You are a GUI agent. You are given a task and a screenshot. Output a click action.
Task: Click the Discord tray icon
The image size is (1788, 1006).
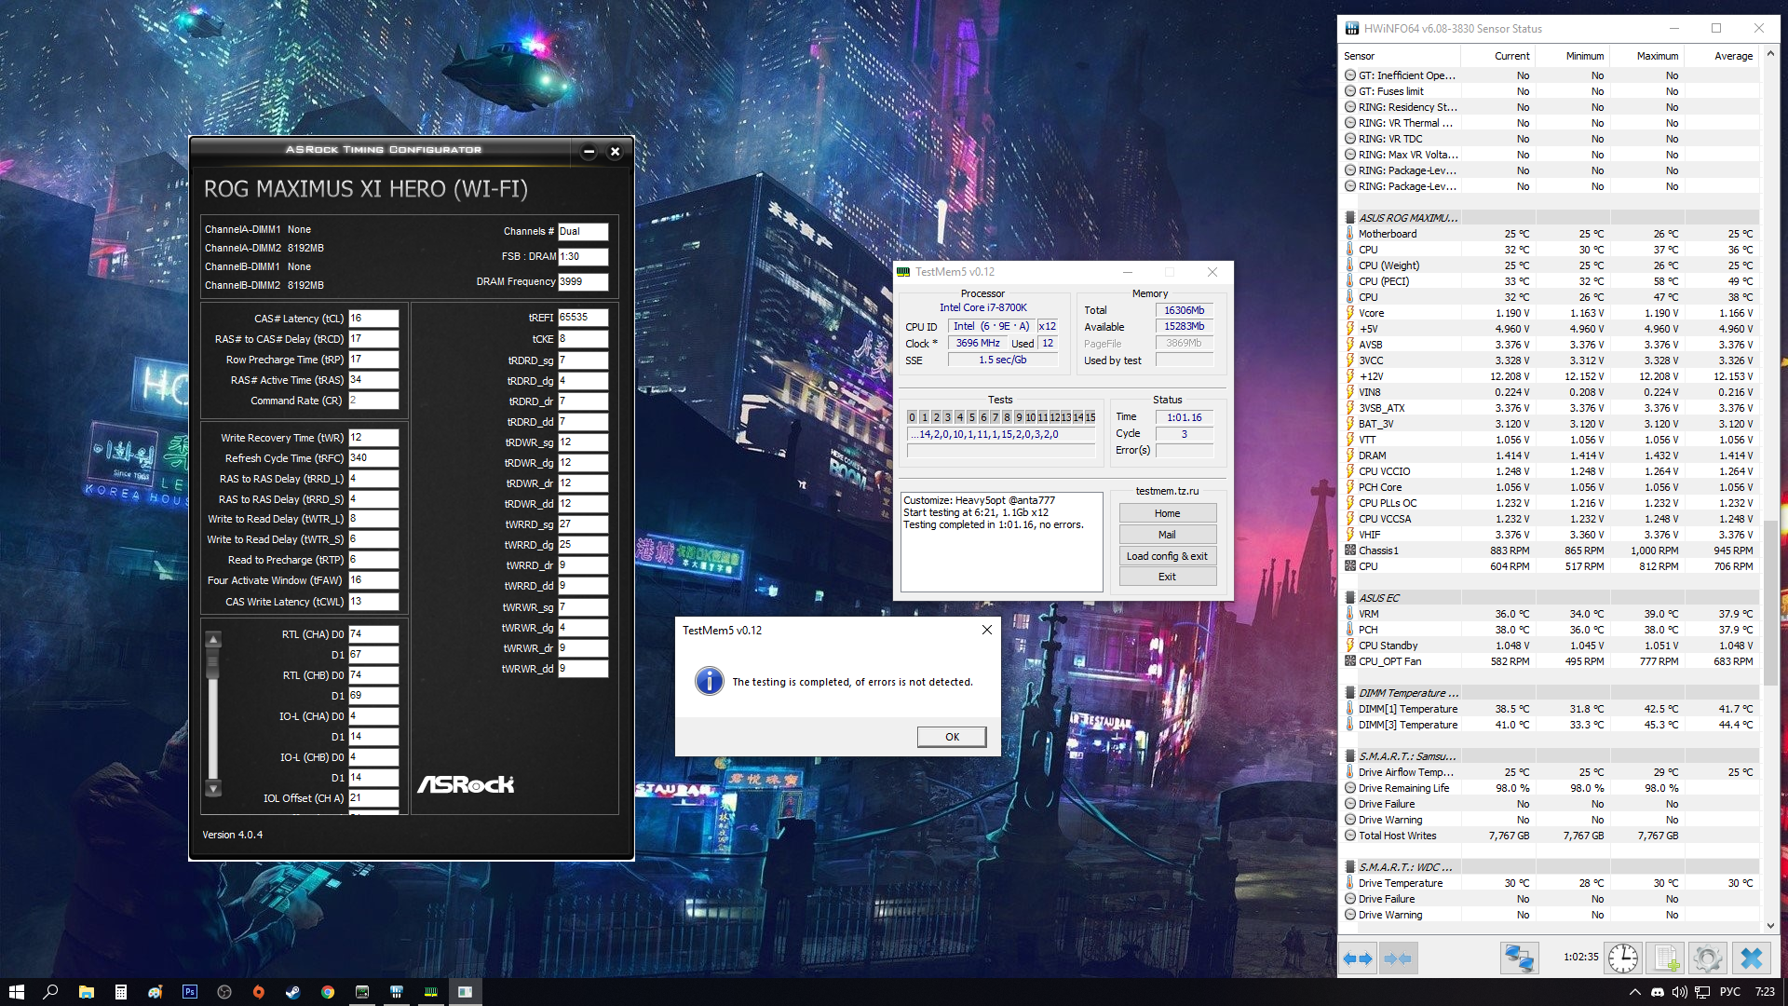[1658, 992]
